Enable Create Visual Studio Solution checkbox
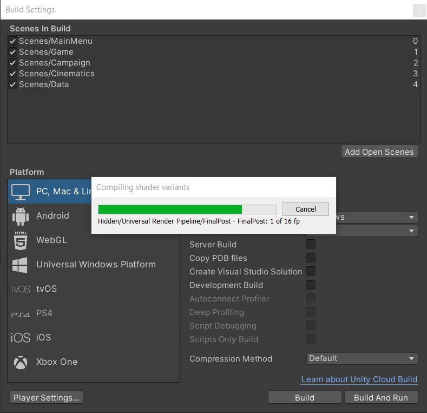427x413 pixels. tap(311, 271)
